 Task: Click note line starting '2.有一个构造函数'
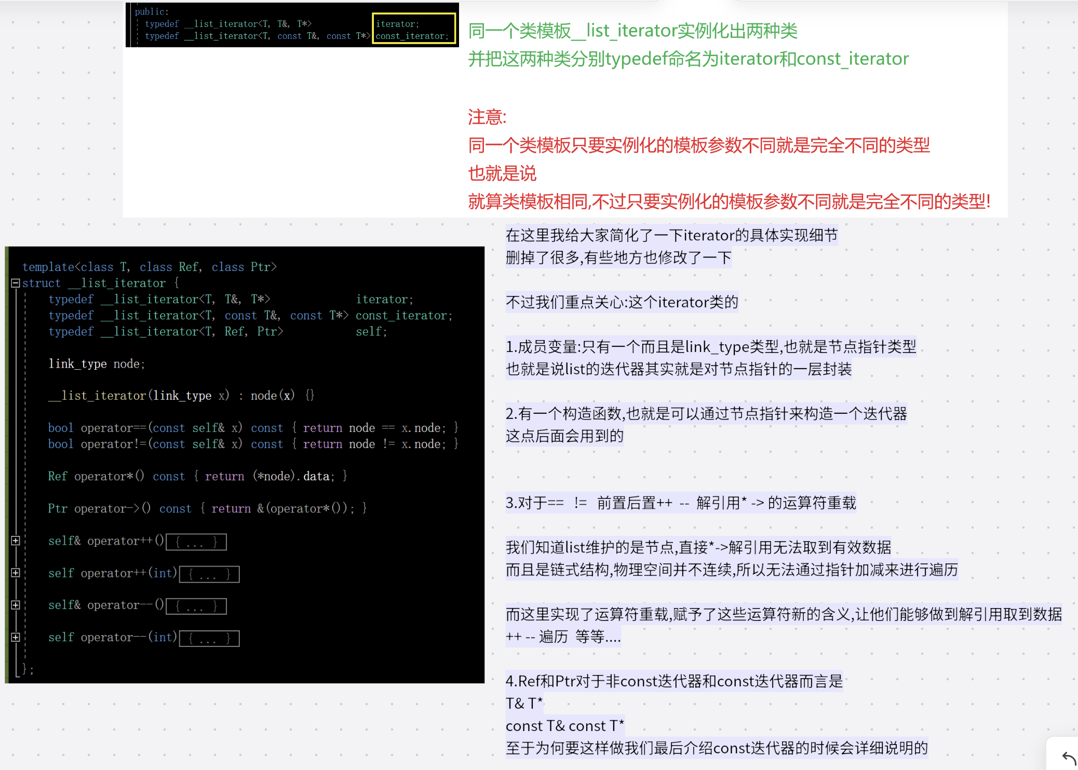pyautogui.click(x=706, y=414)
